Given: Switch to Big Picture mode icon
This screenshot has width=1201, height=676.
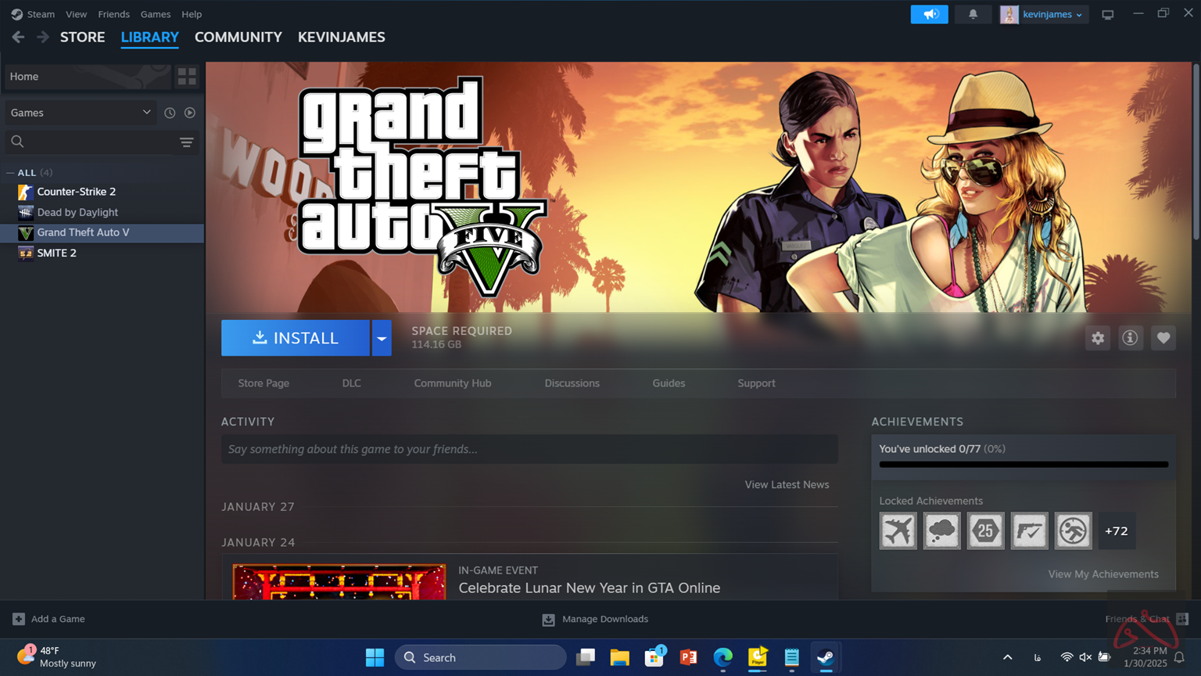Looking at the screenshot, I should click(1107, 13).
